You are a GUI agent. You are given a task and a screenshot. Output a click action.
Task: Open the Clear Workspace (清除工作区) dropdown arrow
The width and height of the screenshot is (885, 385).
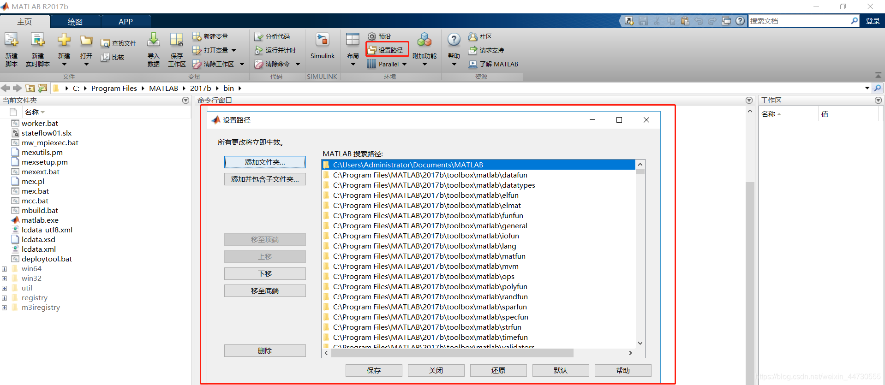tap(242, 64)
